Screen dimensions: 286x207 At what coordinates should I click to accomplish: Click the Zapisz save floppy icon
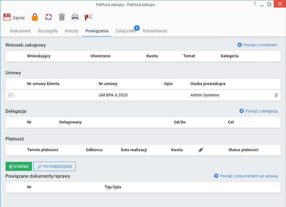pos(7,17)
